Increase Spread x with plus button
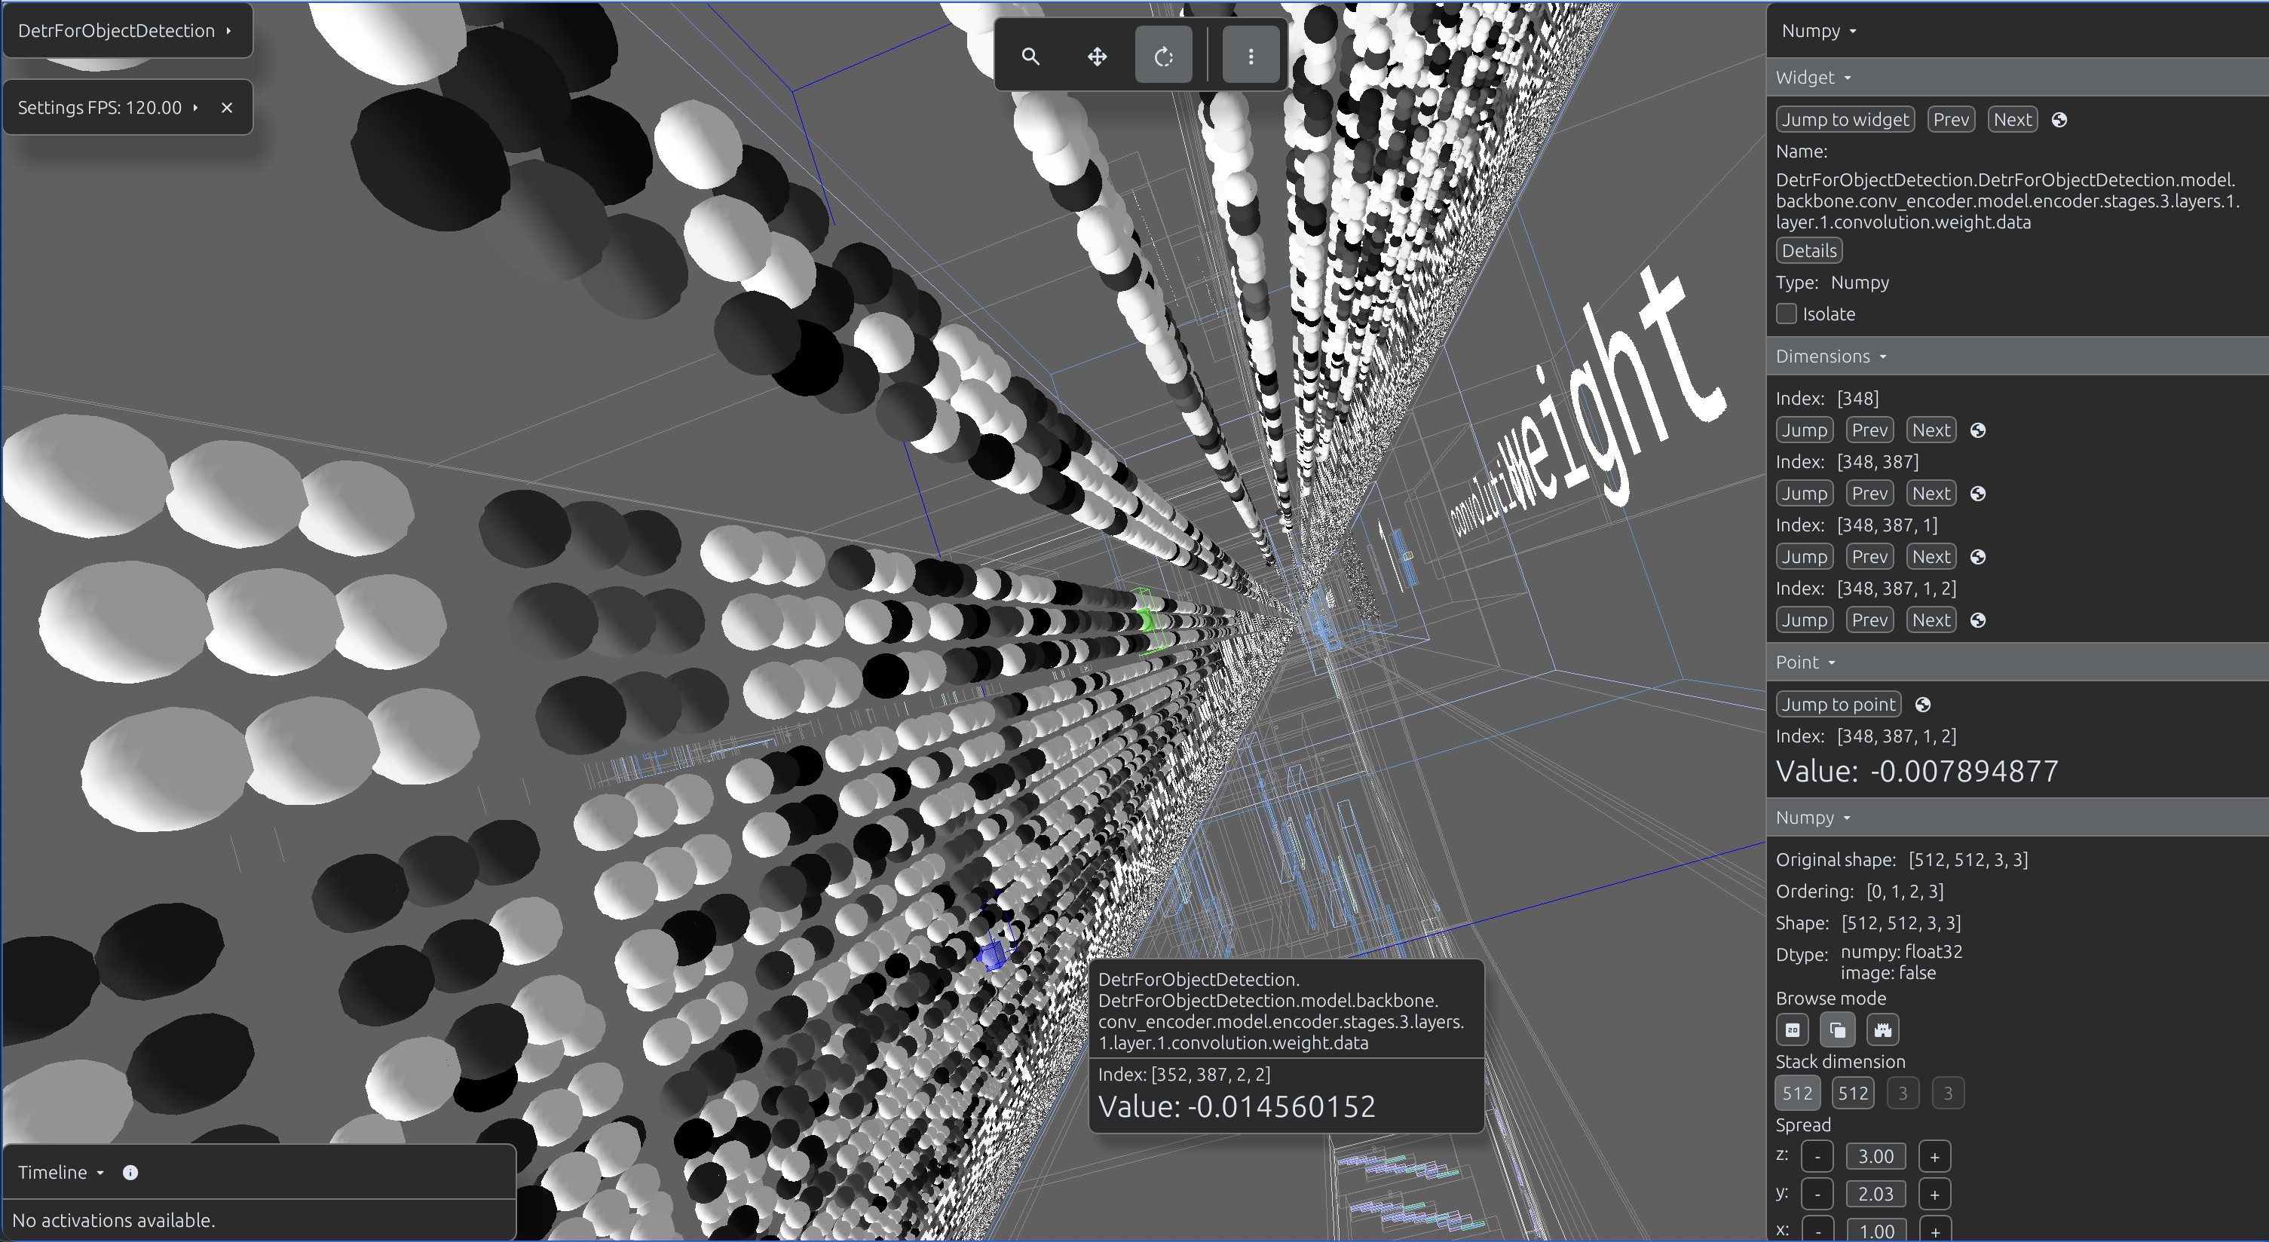 [x=1934, y=1231]
